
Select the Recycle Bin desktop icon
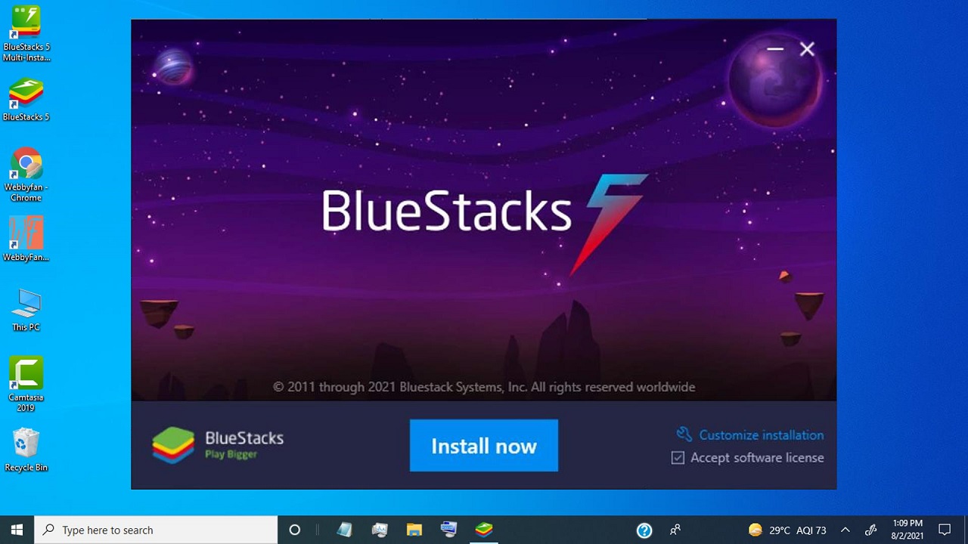pyautogui.click(x=26, y=450)
